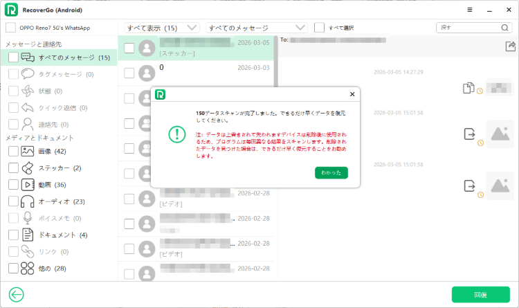Click the 連絡先 contact person icon

pos(28,124)
